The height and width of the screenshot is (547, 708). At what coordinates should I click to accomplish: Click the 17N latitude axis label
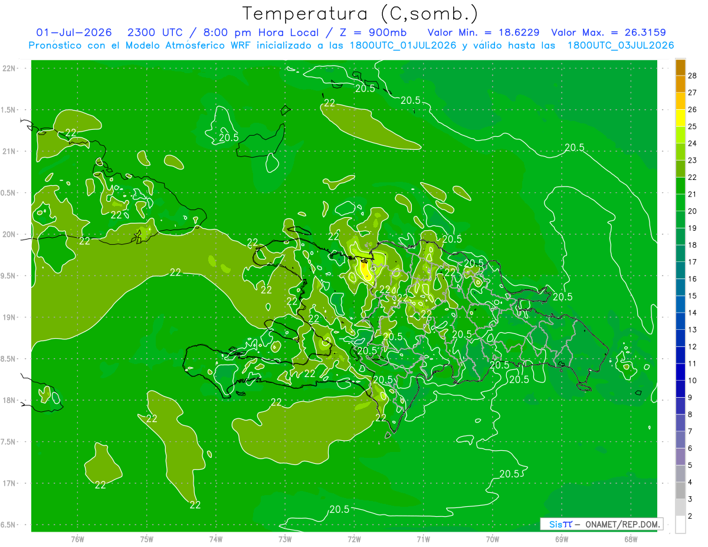click(x=10, y=483)
